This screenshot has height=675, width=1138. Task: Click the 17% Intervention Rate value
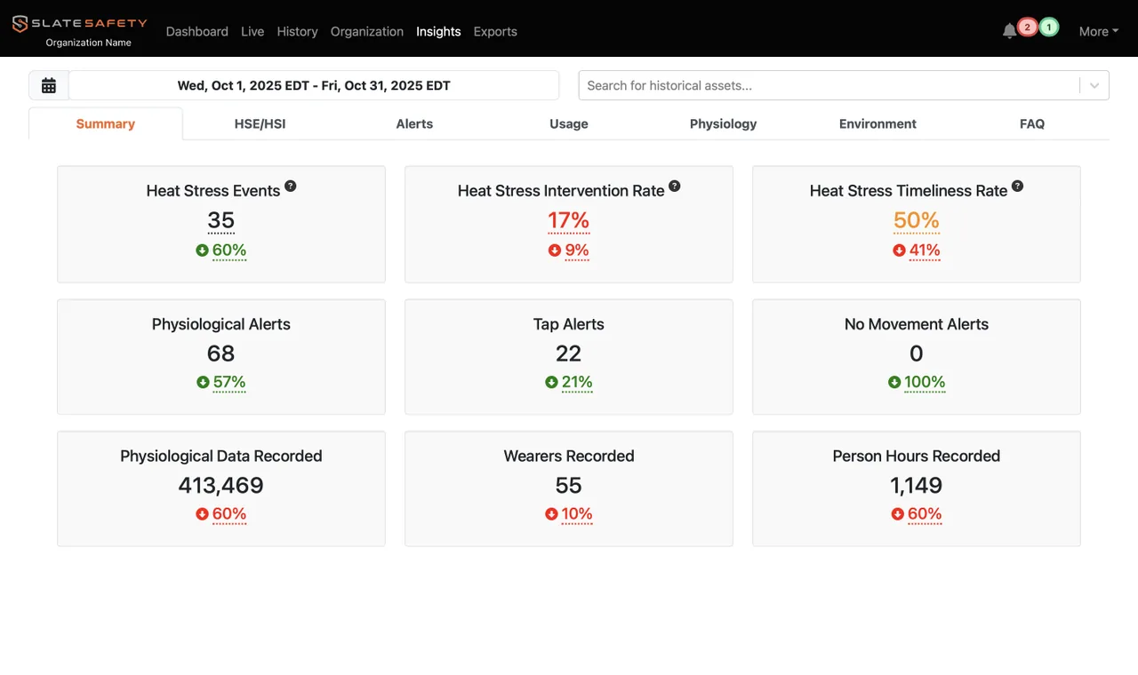pos(569,220)
